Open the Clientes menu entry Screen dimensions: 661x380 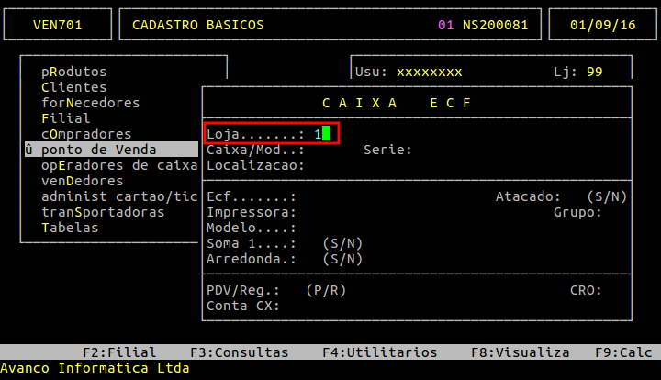tap(73, 87)
